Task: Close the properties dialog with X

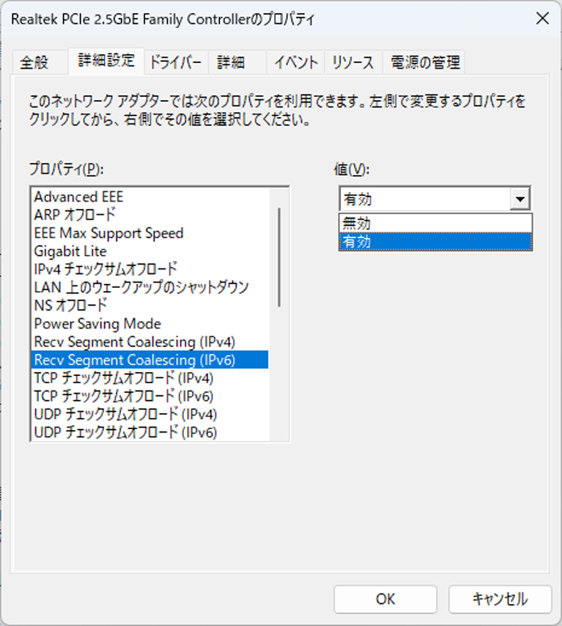Action: [543, 19]
